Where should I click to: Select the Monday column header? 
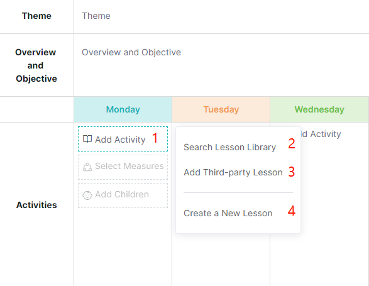coord(123,109)
